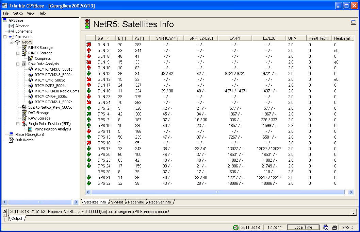Click the Compress notepad icon
The image size is (360, 232).
click(31, 58)
